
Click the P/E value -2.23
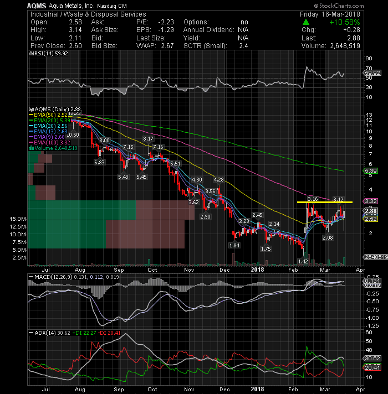(x=166, y=22)
